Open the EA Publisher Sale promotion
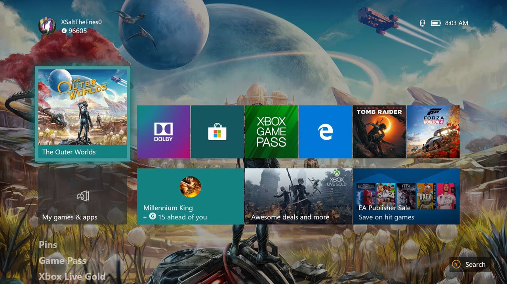Screen dimensions: 507x284 tap(406, 196)
